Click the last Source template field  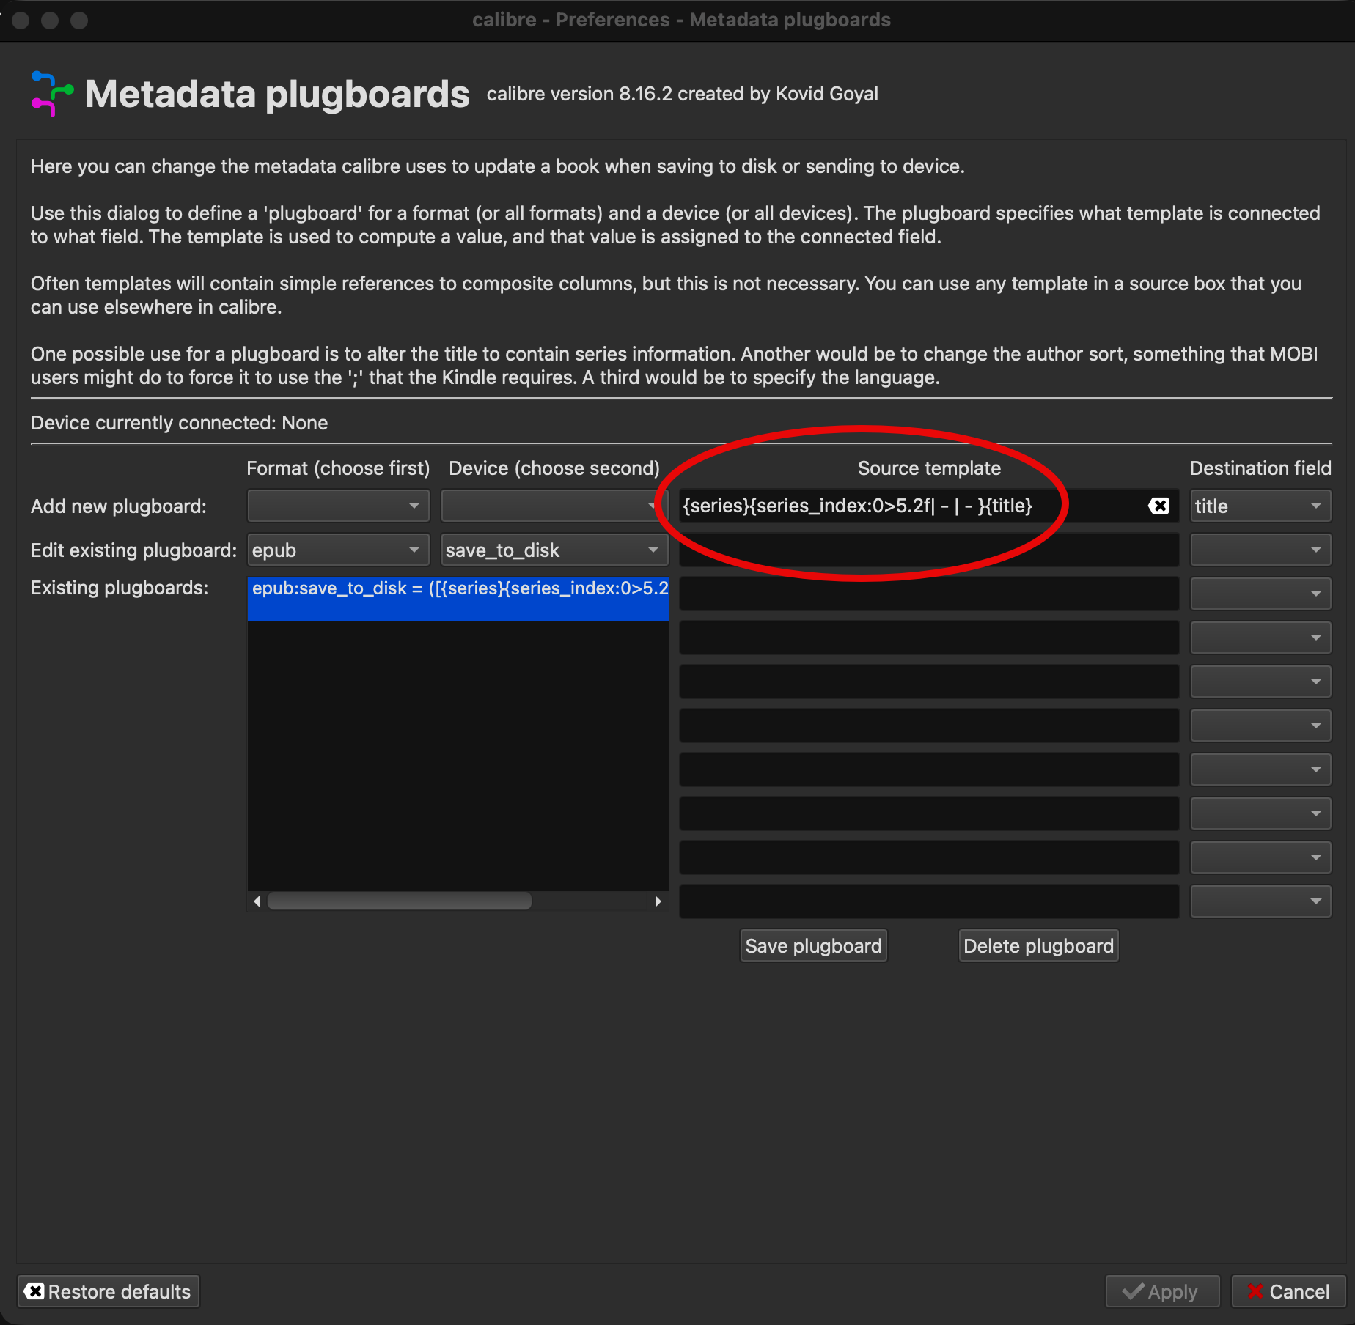pyautogui.click(x=929, y=901)
